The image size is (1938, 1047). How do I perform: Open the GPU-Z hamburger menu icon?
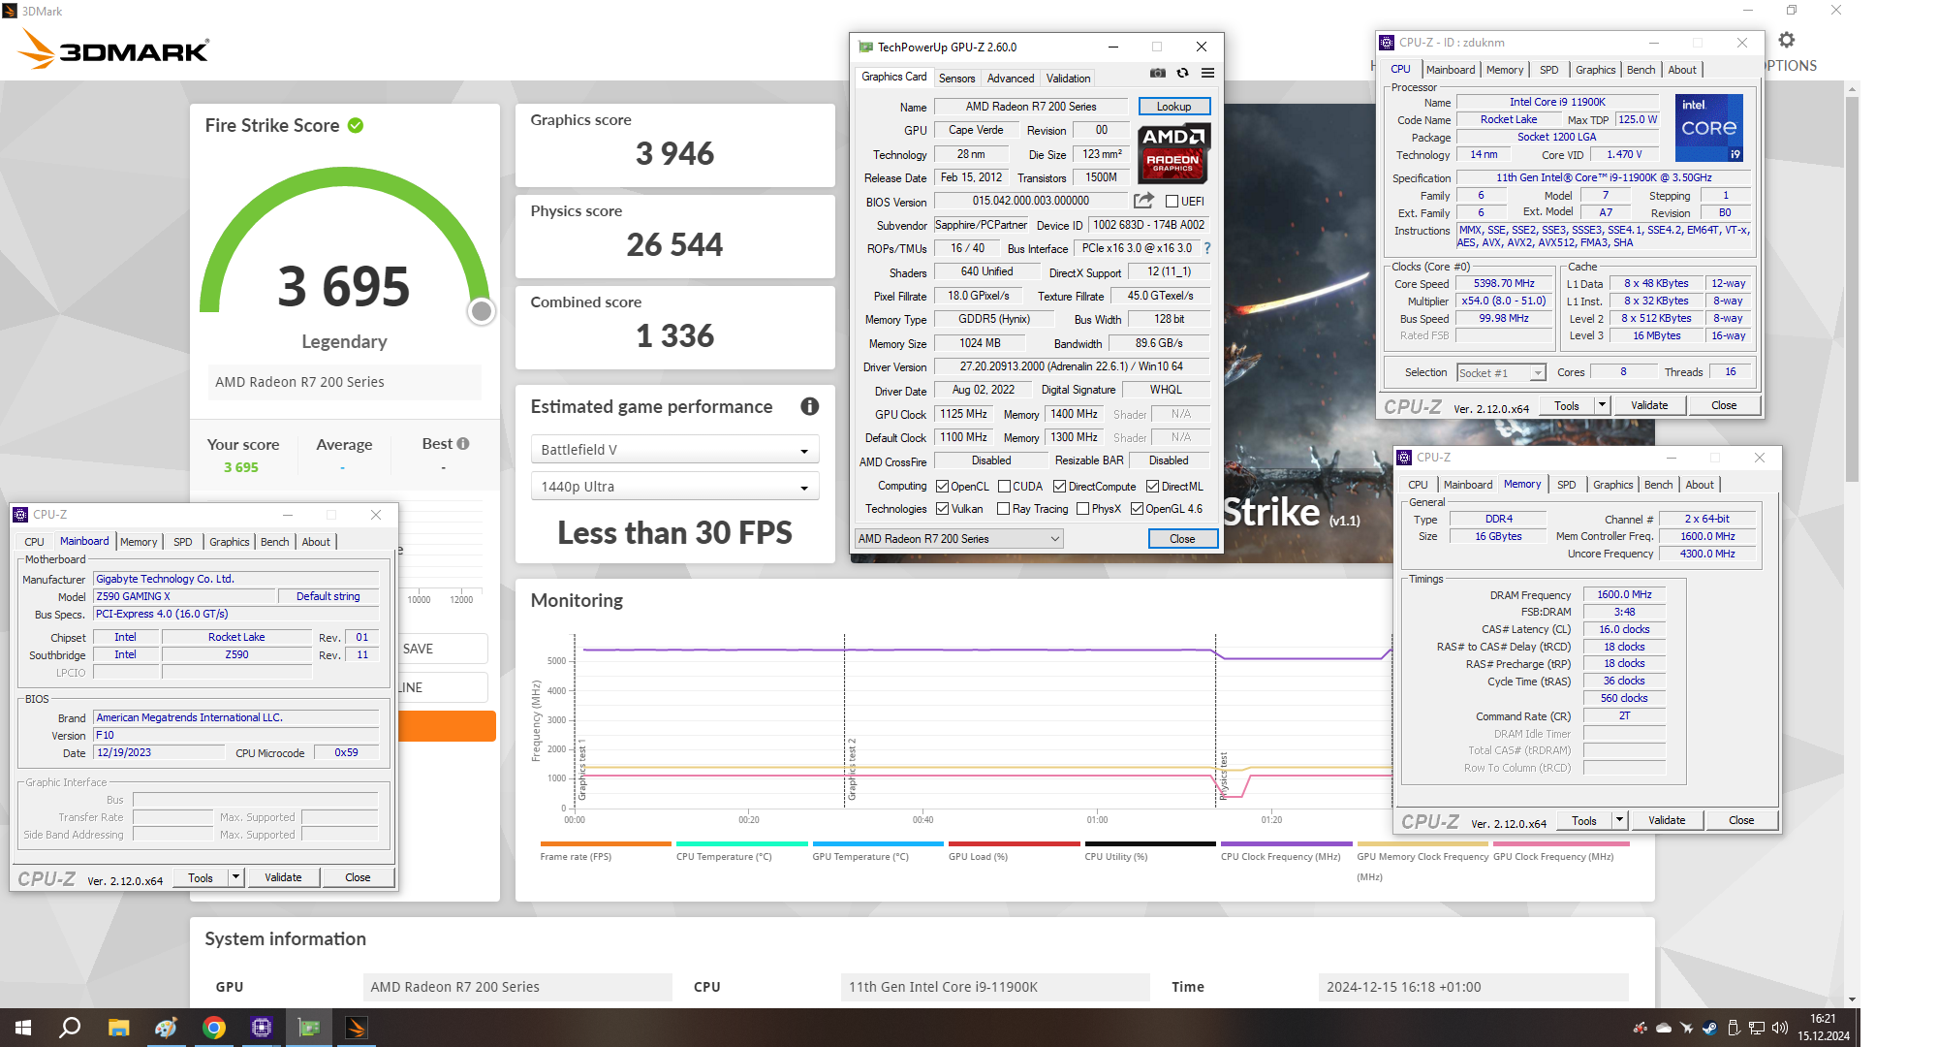pos(1207,73)
